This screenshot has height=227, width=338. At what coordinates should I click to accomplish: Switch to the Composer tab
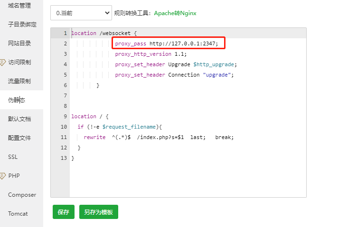click(22, 195)
